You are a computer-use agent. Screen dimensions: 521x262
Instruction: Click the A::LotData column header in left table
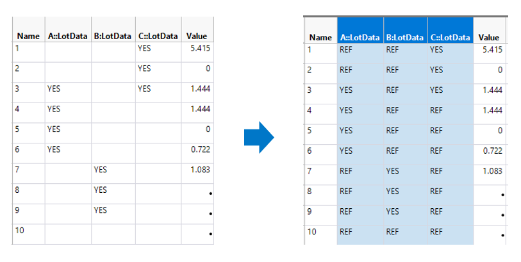67,36
